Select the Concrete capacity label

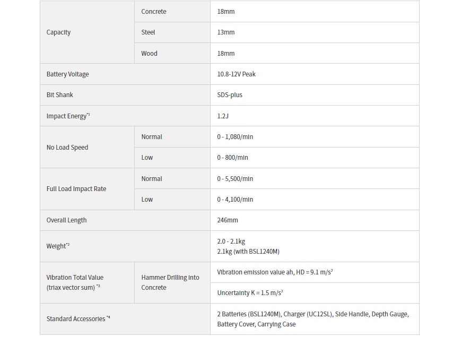tap(153, 12)
